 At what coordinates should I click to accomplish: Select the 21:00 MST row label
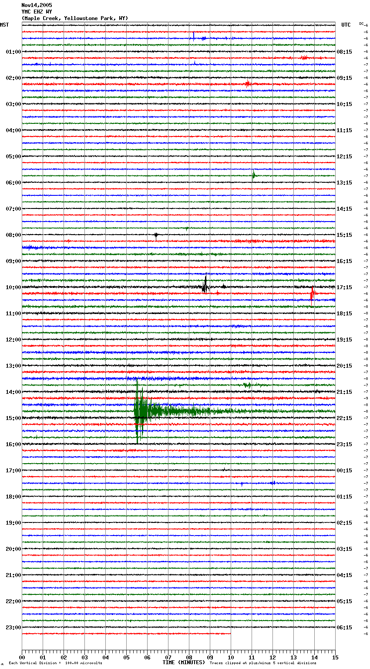tap(13, 575)
